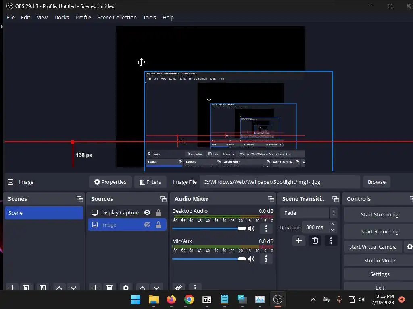
Task: Open the Fade transition dropdown
Action: (x=309, y=213)
